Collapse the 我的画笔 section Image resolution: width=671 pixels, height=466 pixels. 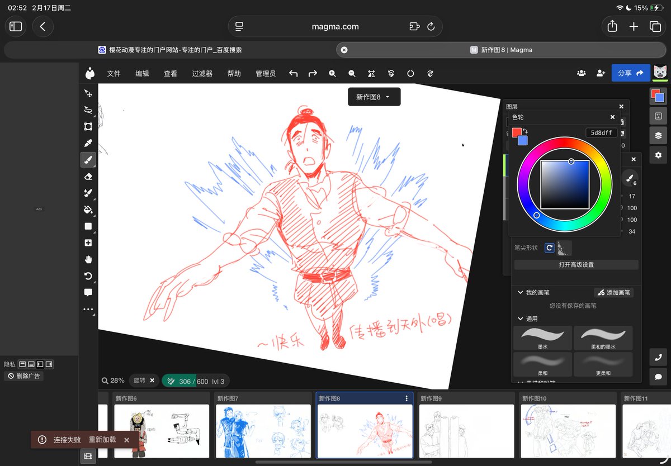tap(520, 292)
